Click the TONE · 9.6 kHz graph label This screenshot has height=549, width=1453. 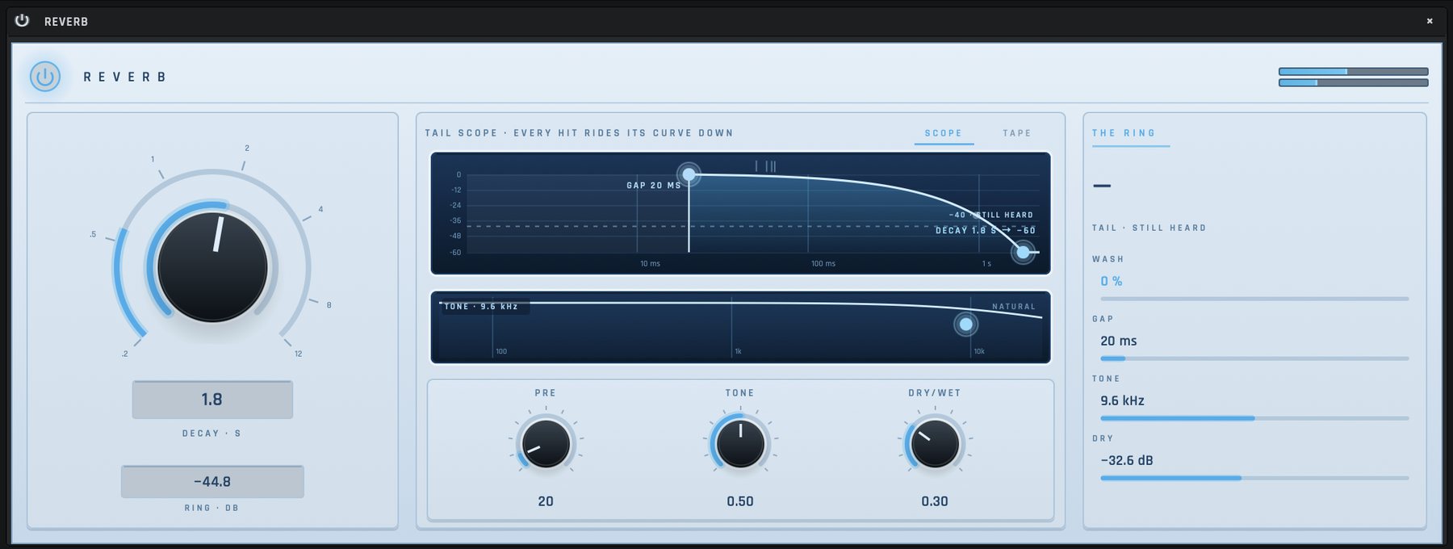481,307
